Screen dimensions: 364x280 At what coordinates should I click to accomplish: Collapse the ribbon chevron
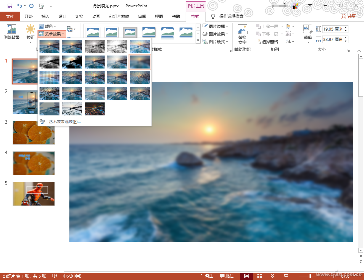pyautogui.click(x=359, y=51)
